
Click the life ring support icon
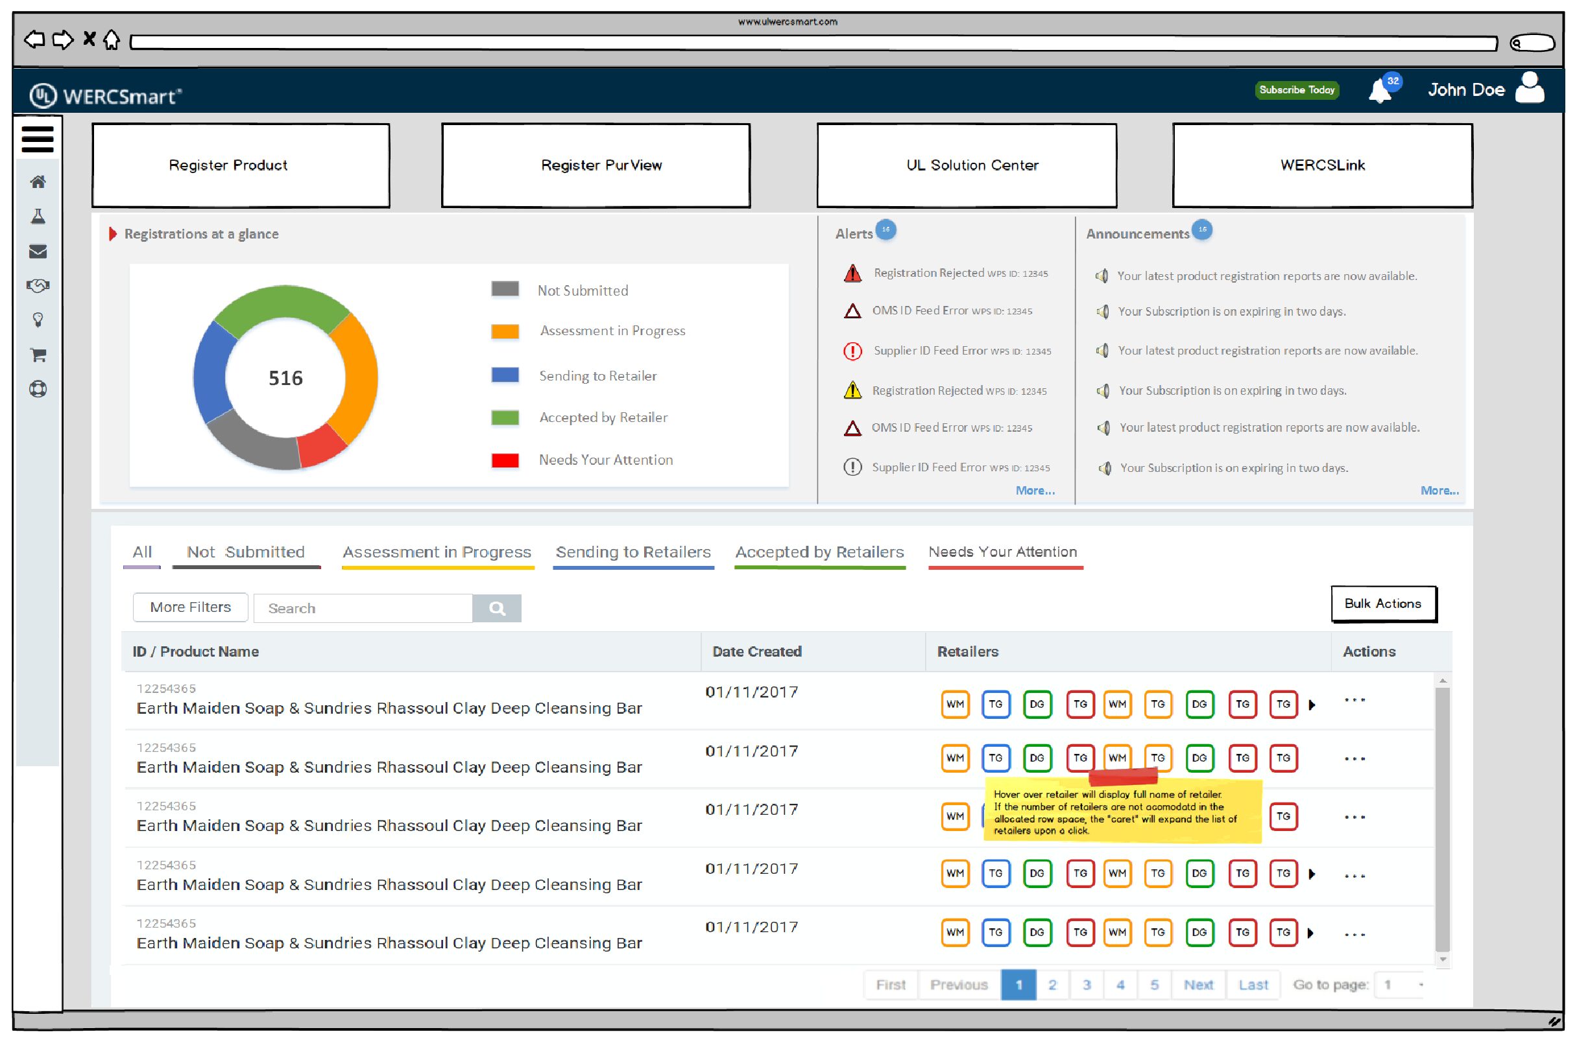coord(38,389)
